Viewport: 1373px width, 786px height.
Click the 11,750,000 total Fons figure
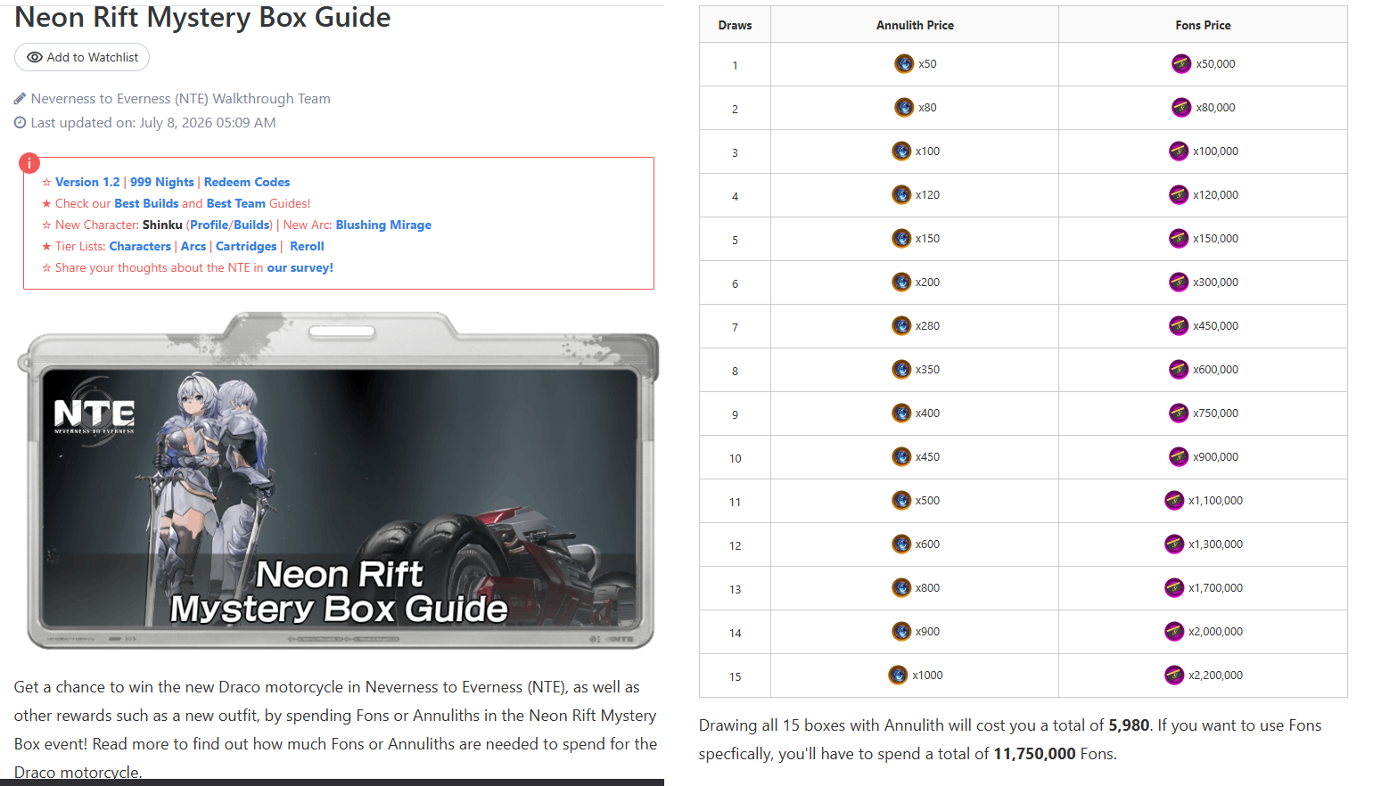[x=1034, y=754]
